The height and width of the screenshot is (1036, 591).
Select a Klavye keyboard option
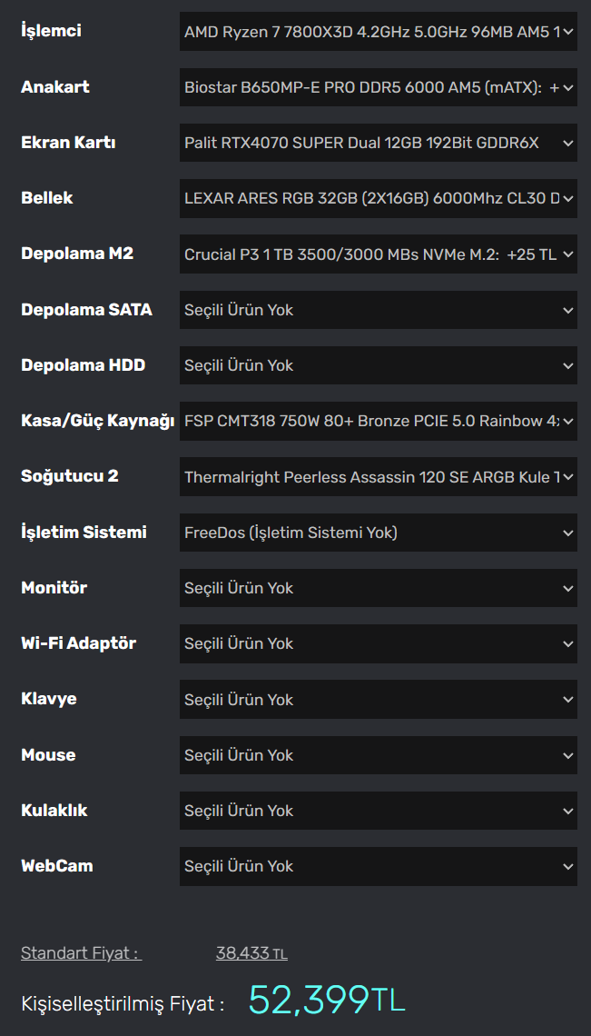pos(378,700)
